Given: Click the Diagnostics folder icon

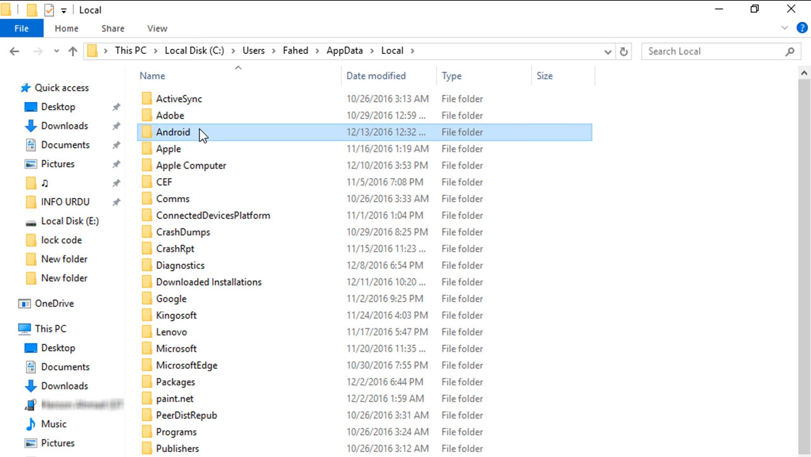Looking at the screenshot, I should point(147,266).
